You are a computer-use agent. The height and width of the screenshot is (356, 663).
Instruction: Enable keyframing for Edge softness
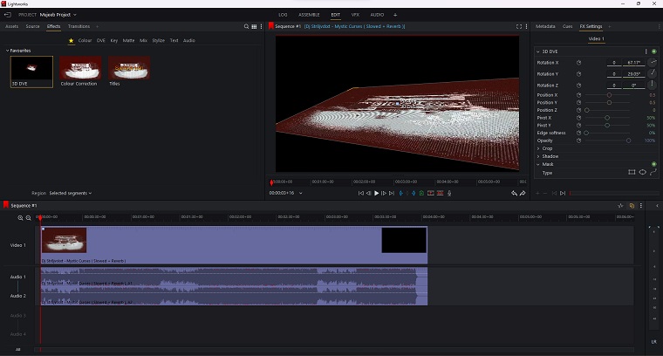[579, 133]
